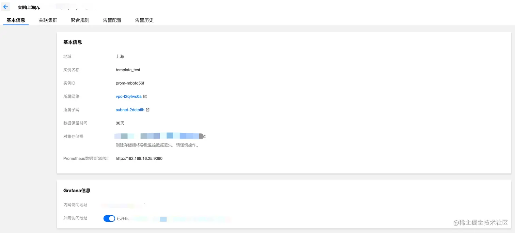Screen dimensions: 515x233
Task: Click the 已开启 status label
Action: pyautogui.click(x=123, y=218)
